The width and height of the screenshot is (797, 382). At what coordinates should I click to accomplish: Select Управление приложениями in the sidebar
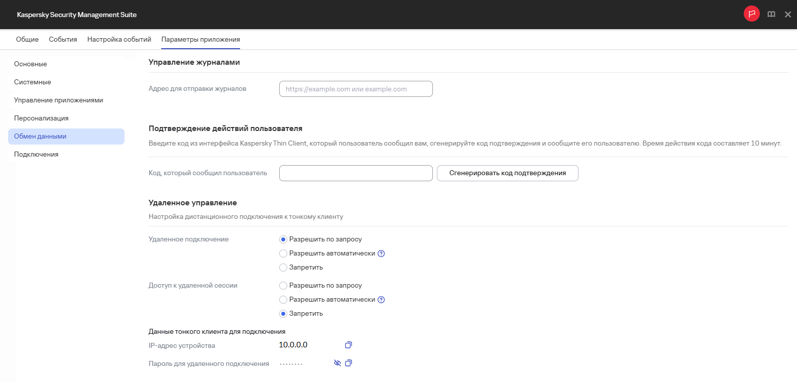58,100
